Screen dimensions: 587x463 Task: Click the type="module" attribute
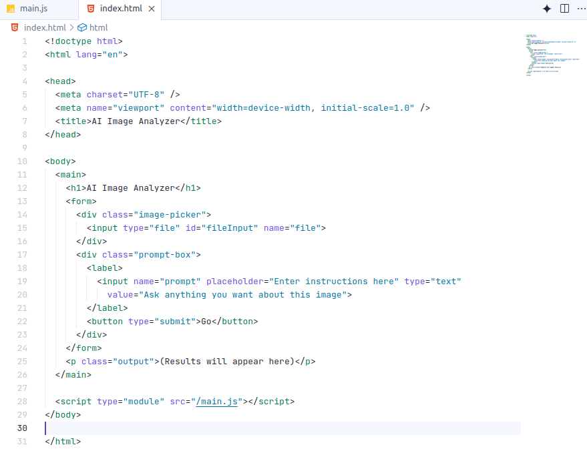131,402
